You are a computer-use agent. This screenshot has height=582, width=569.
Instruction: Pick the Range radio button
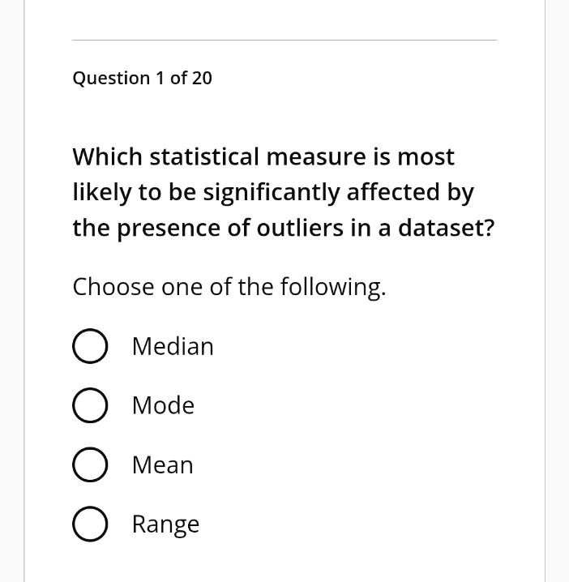click(90, 525)
